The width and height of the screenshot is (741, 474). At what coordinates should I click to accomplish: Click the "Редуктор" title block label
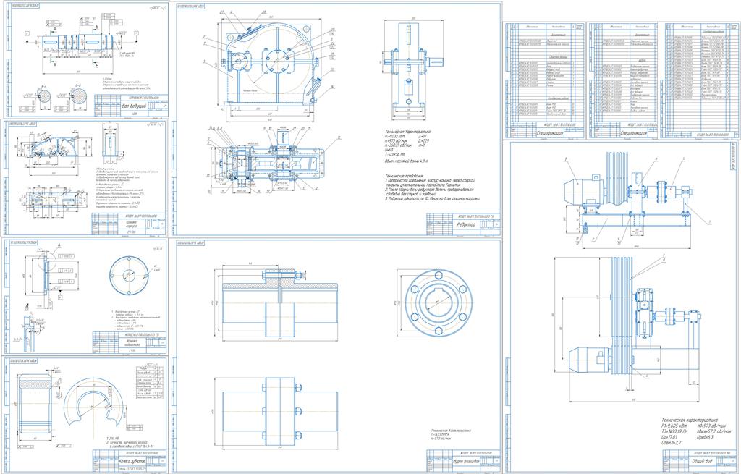pos(466,225)
